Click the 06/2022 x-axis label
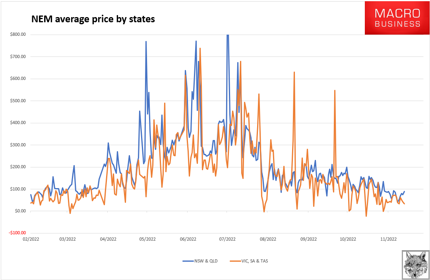The height and width of the screenshot is (280, 430). (x=188, y=239)
